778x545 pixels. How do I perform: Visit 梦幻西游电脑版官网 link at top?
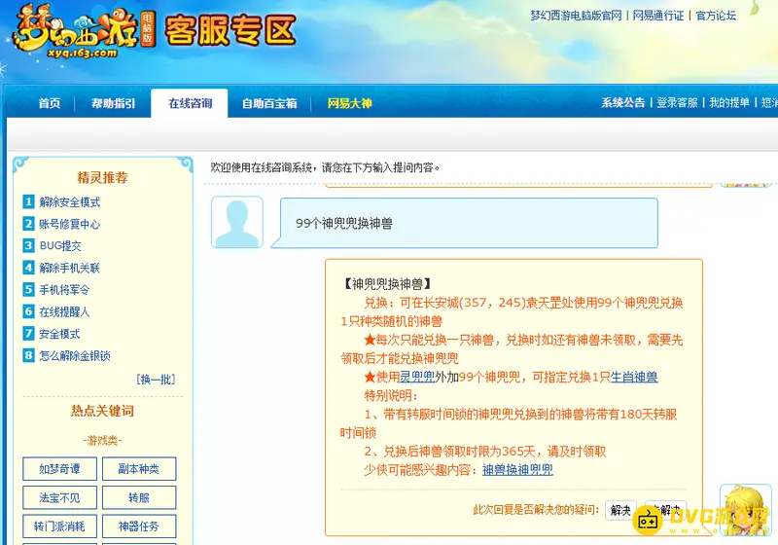[576, 16]
